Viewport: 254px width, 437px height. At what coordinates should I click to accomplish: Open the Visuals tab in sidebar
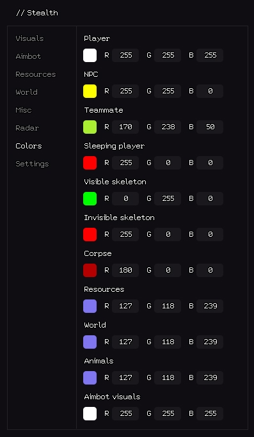point(29,38)
